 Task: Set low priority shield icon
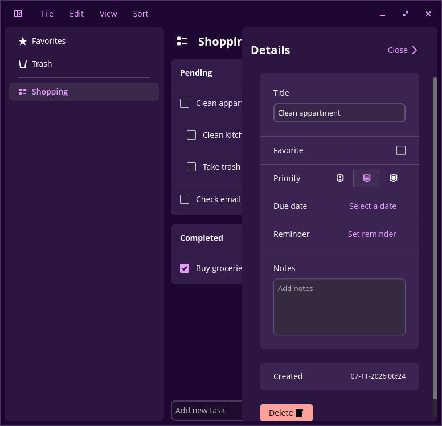(394, 178)
